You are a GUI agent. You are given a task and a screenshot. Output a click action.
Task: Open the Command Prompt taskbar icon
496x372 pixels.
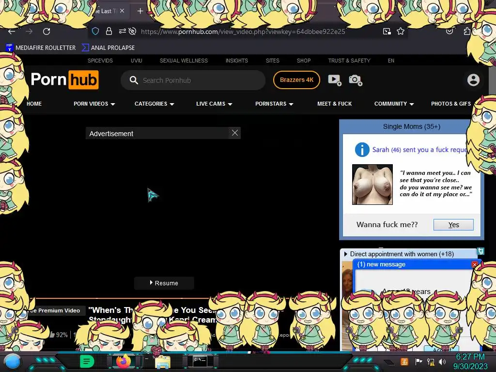200,361
